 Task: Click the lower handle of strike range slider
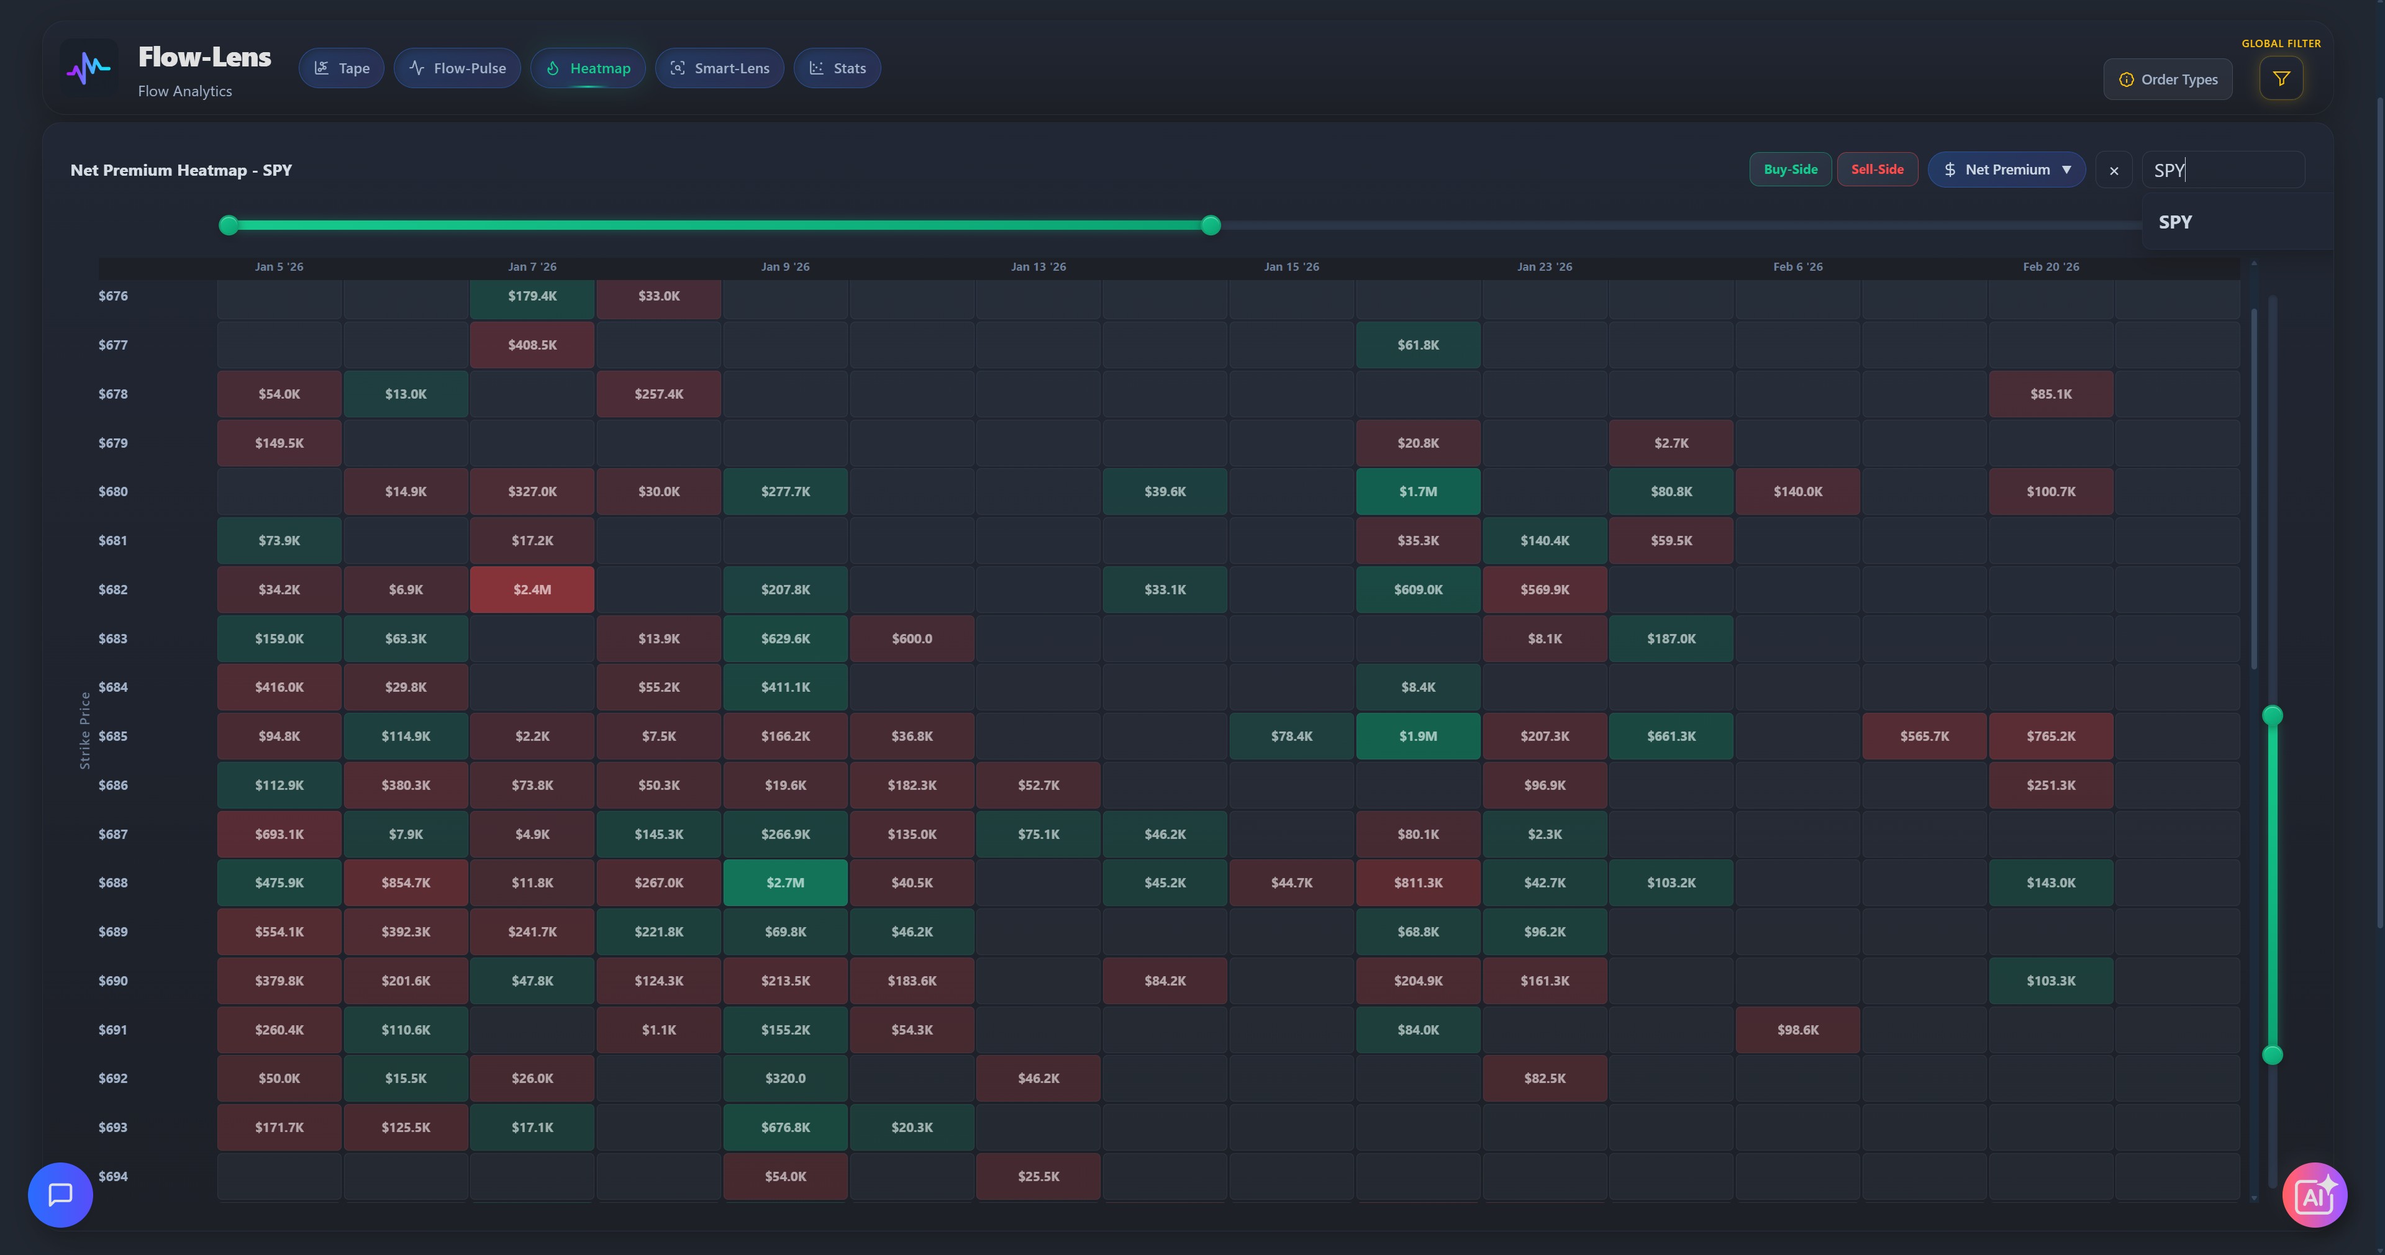[2272, 1055]
